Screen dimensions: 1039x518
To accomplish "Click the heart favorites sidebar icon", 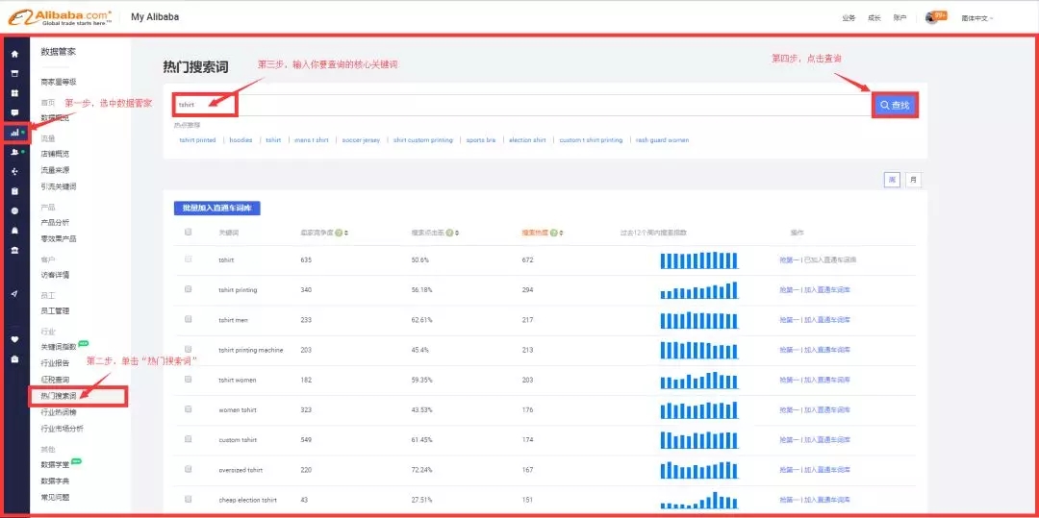I will point(14,339).
